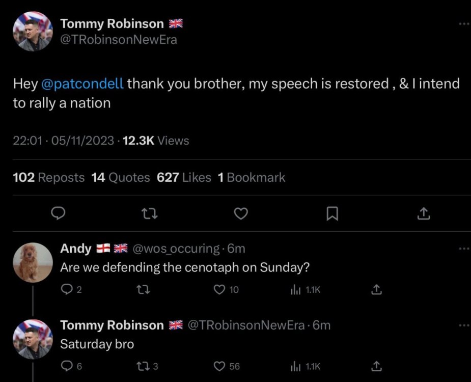View the 102 Reposts list
The image size is (471, 382).
tap(48, 177)
